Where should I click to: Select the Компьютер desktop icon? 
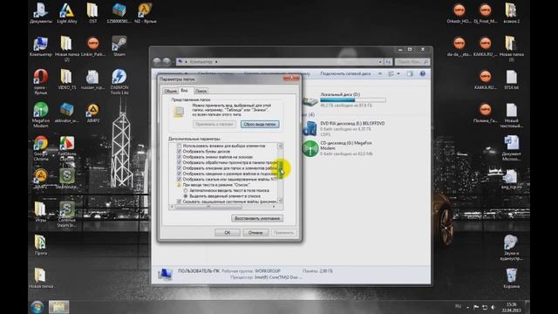pos(41,46)
